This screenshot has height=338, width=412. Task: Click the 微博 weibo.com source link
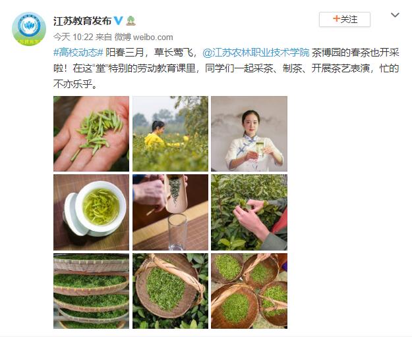[x=144, y=37]
